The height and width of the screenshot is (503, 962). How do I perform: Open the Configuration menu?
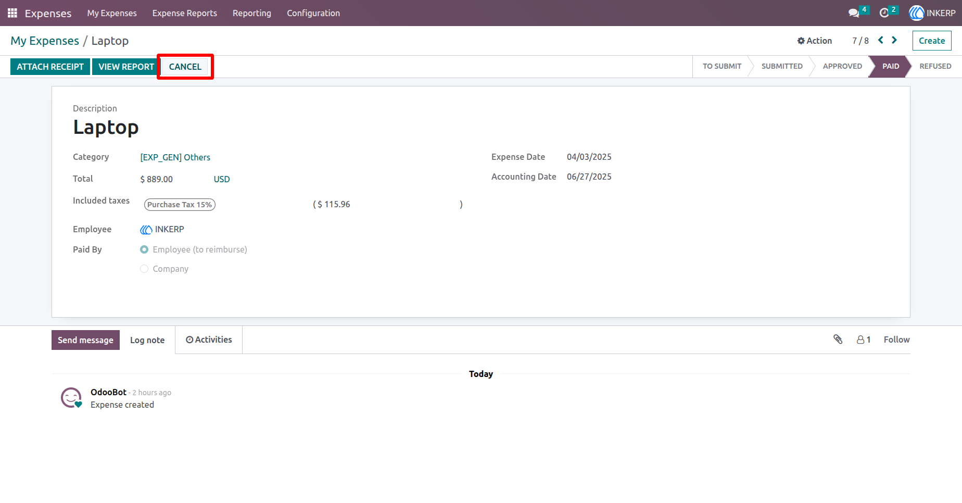[x=313, y=13]
